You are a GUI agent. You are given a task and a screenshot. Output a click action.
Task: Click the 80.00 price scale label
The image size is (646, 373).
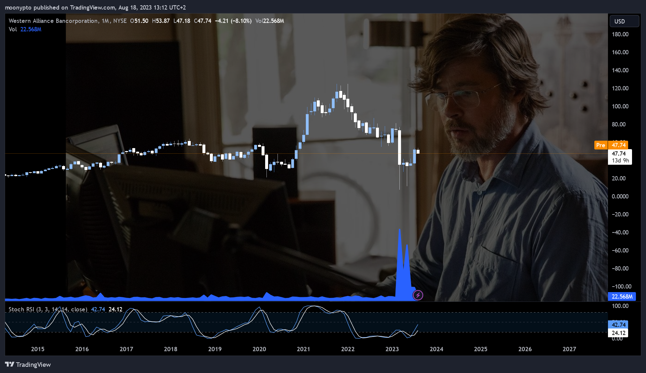619,124
